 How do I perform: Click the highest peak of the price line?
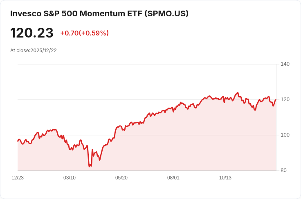tap(238, 93)
